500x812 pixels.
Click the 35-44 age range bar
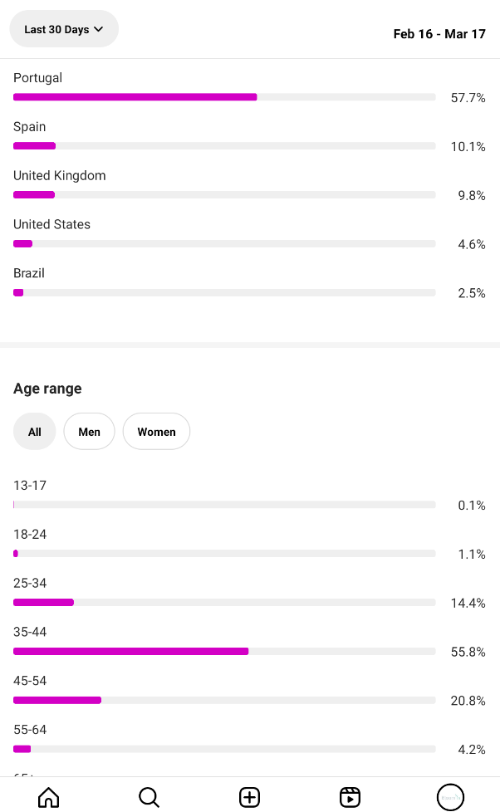tap(224, 652)
